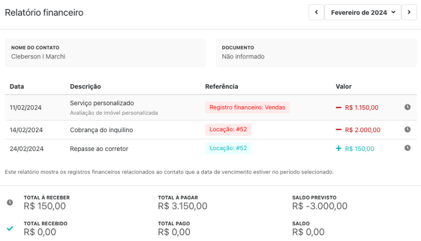The height and width of the screenshot is (241, 421).
Task: Click the Data column header
Action: tap(17, 86)
